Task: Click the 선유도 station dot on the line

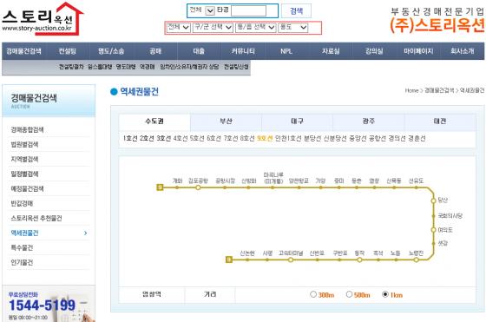Action: click(416, 187)
